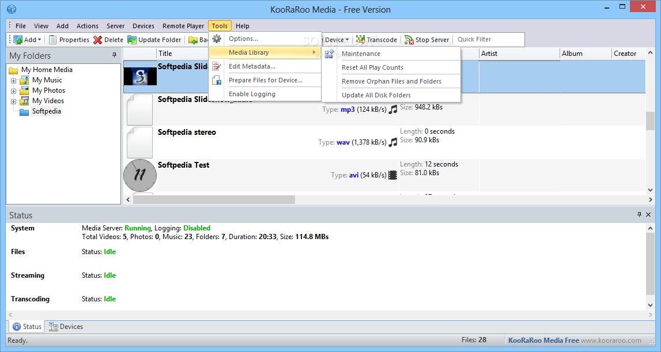The height and width of the screenshot is (352, 661).
Task: Select My Music folder
Action: pyautogui.click(x=47, y=80)
